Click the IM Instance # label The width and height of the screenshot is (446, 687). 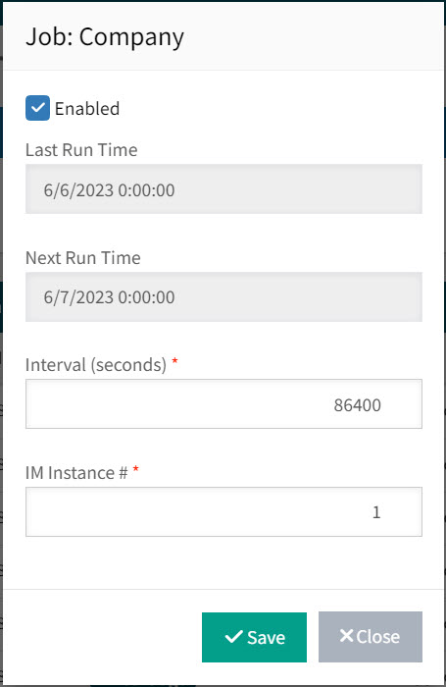[76, 473]
